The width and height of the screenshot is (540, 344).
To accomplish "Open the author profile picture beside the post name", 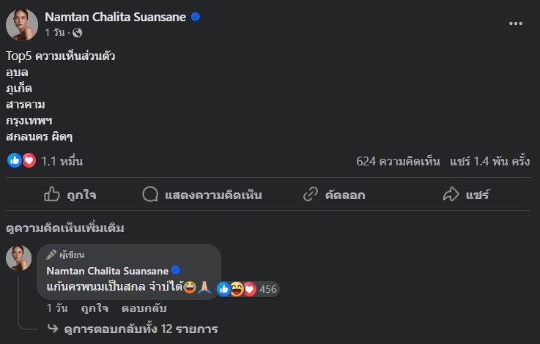I will pyautogui.click(x=22, y=25).
